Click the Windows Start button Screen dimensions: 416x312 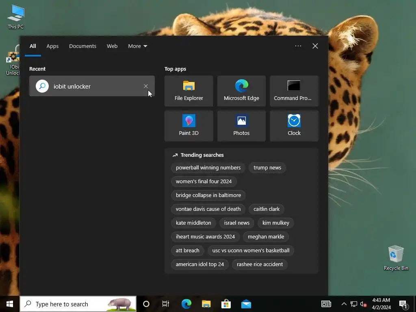coord(10,304)
